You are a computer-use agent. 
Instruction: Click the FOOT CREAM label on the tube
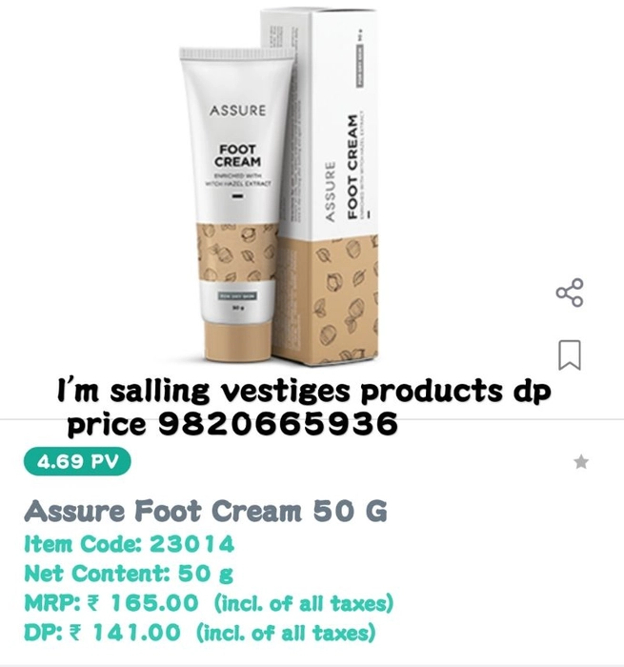[x=238, y=155]
